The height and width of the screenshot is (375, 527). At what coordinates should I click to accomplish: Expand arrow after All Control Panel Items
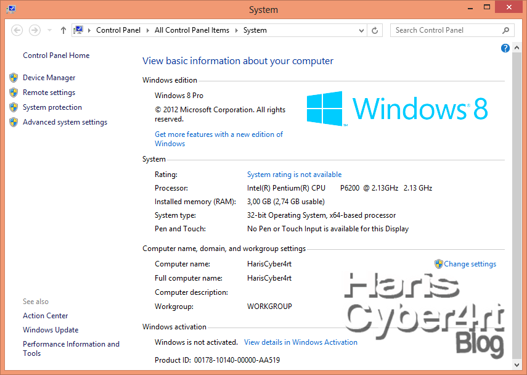236,30
